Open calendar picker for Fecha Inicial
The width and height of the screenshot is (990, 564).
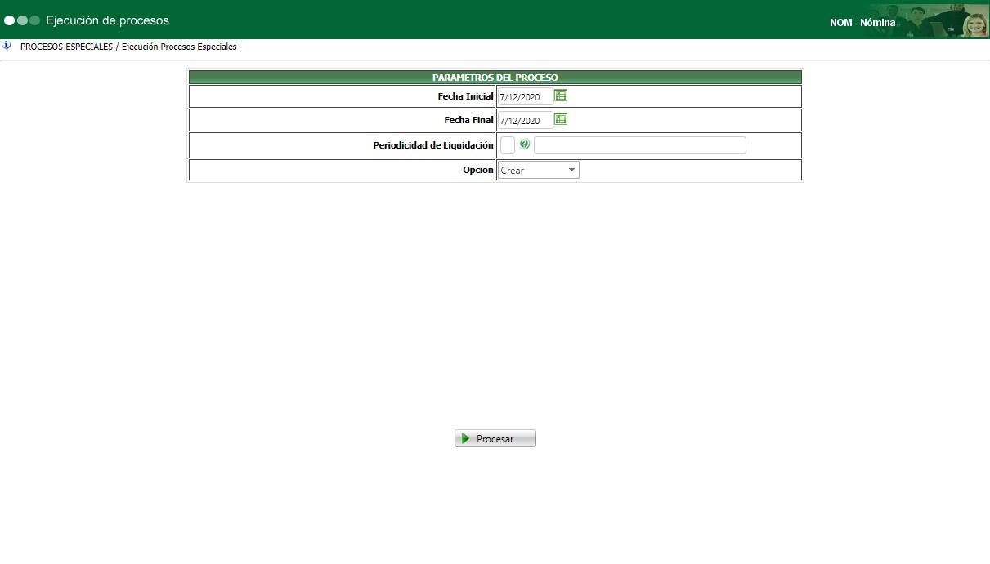pyautogui.click(x=561, y=95)
